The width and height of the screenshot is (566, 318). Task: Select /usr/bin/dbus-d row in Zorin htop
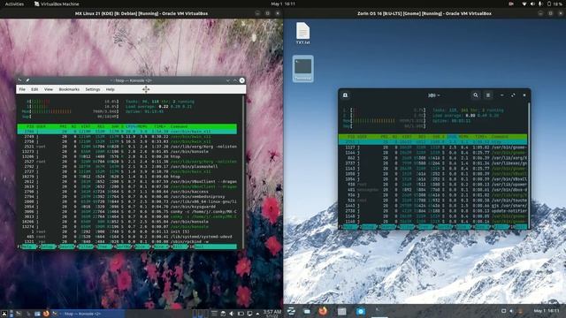432,190
